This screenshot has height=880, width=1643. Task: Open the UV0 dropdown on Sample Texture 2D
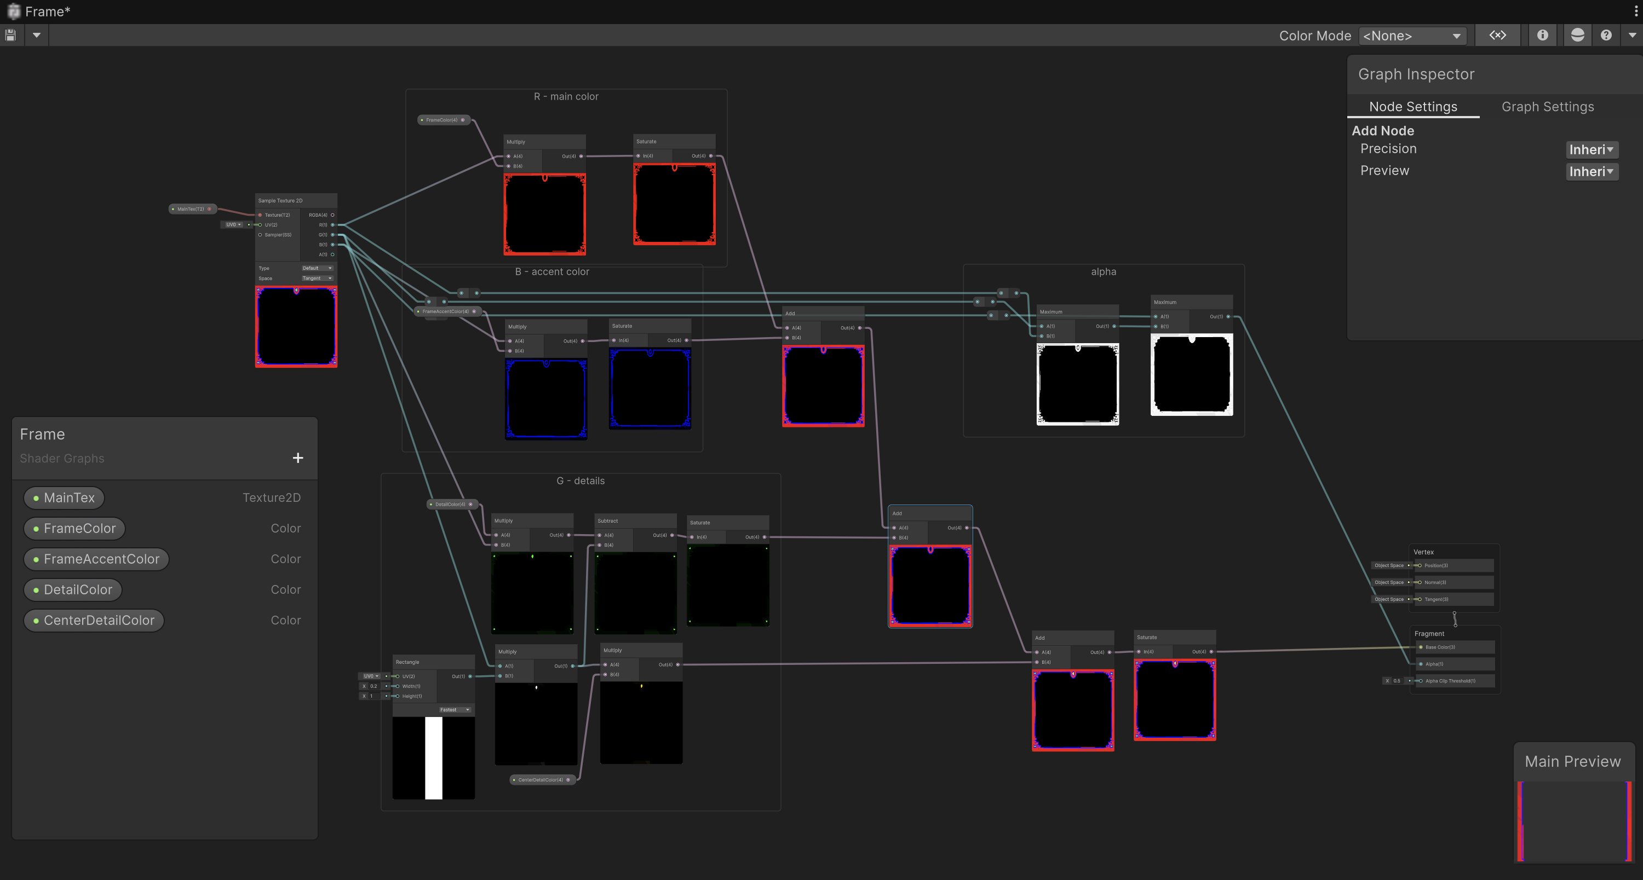point(233,224)
